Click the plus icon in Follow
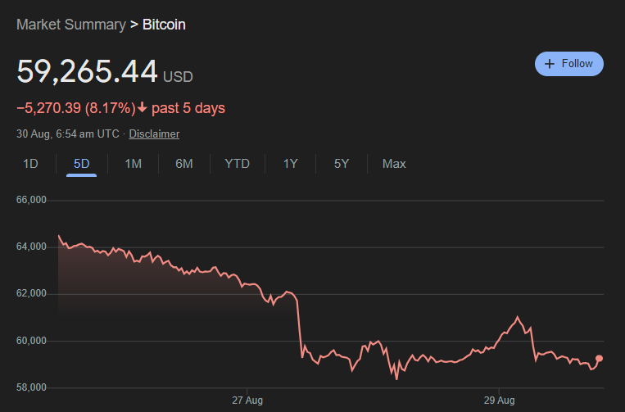The image size is (625, 412). (x=550, y=64)
